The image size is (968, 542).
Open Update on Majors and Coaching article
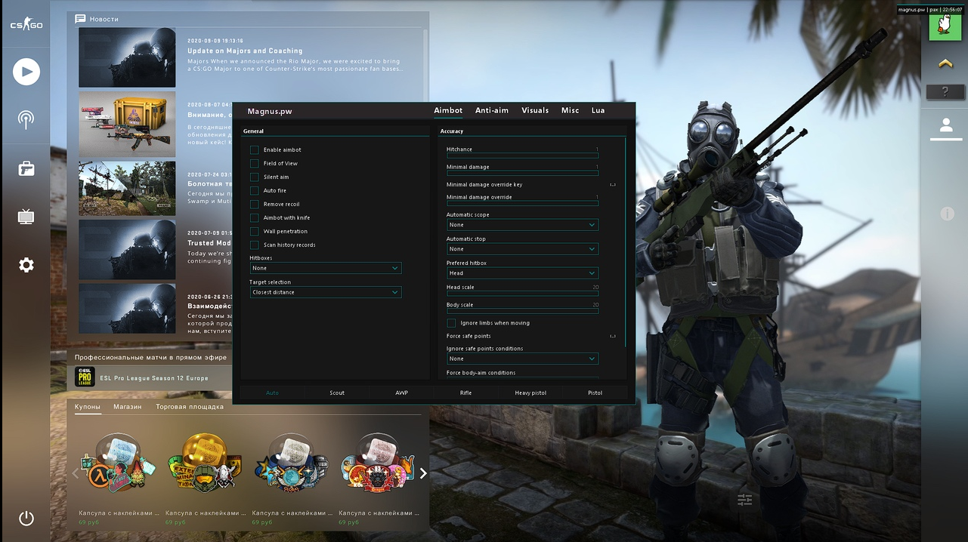tap(245, 51)
